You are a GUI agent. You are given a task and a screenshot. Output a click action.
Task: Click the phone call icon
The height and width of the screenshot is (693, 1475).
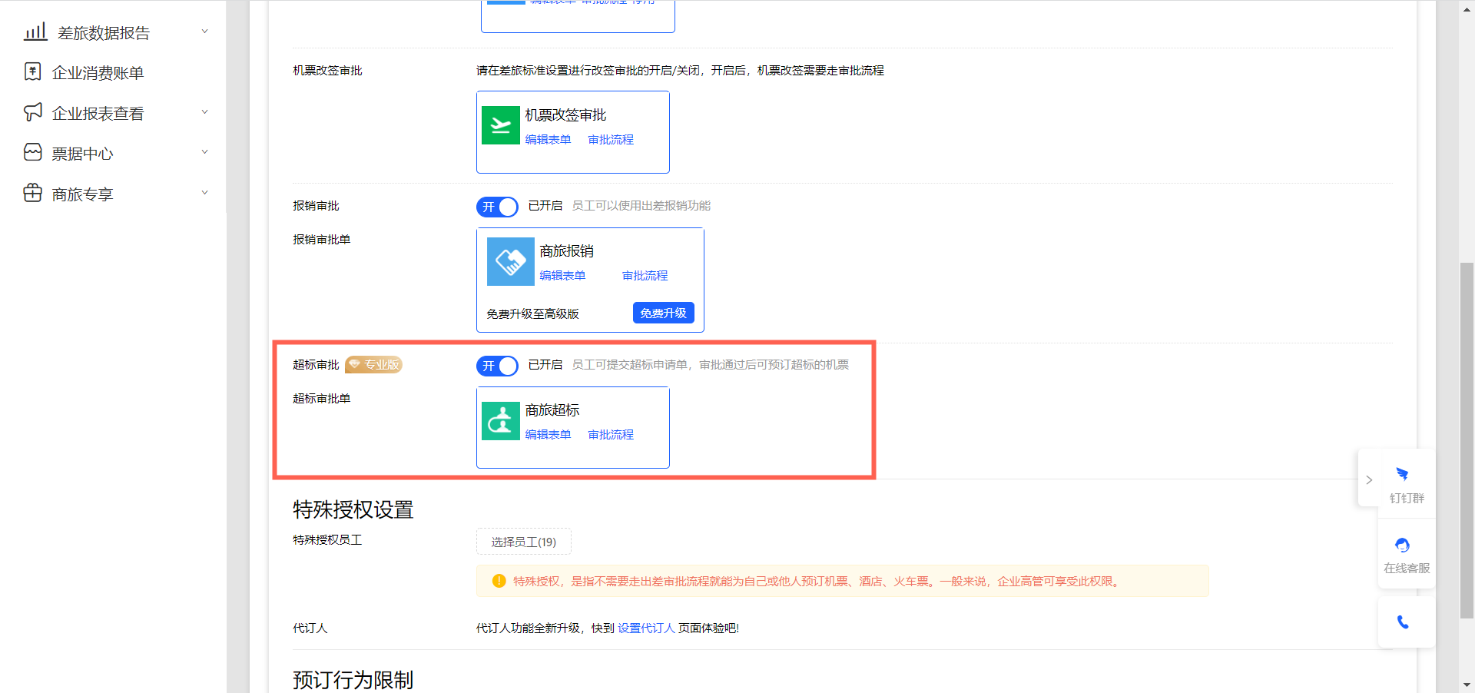[x=1403, y=622]
